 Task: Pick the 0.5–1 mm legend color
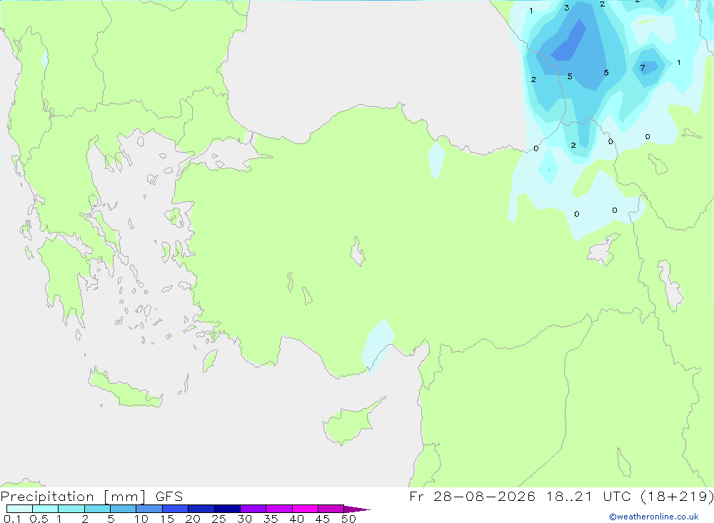pyautogui.click(x=45, y=509)
